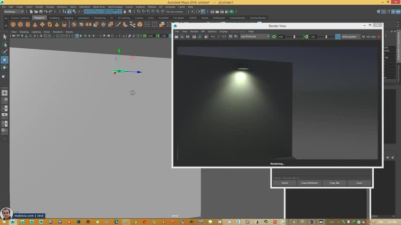Click the Render View gamma icon
The image size is (401, 225).
tap(306, 37)
